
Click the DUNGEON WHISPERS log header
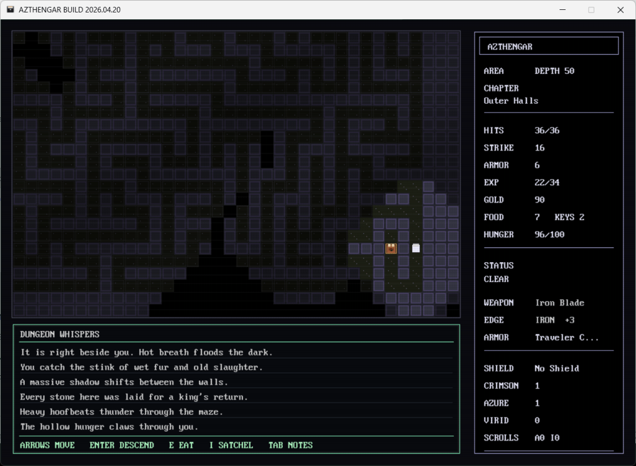click(60, 334)
